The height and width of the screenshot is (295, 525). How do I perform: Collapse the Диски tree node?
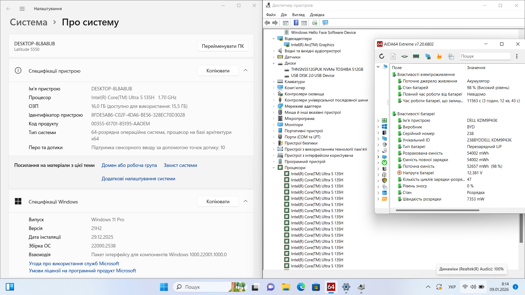point(274,63)
